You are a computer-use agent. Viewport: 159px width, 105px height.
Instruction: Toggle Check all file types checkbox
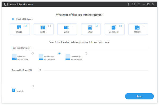tap(13, 19)
